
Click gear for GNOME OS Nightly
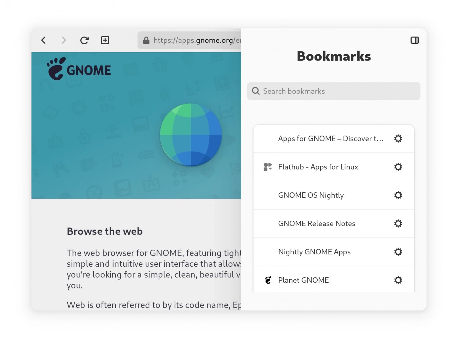(x=398, y=195)
